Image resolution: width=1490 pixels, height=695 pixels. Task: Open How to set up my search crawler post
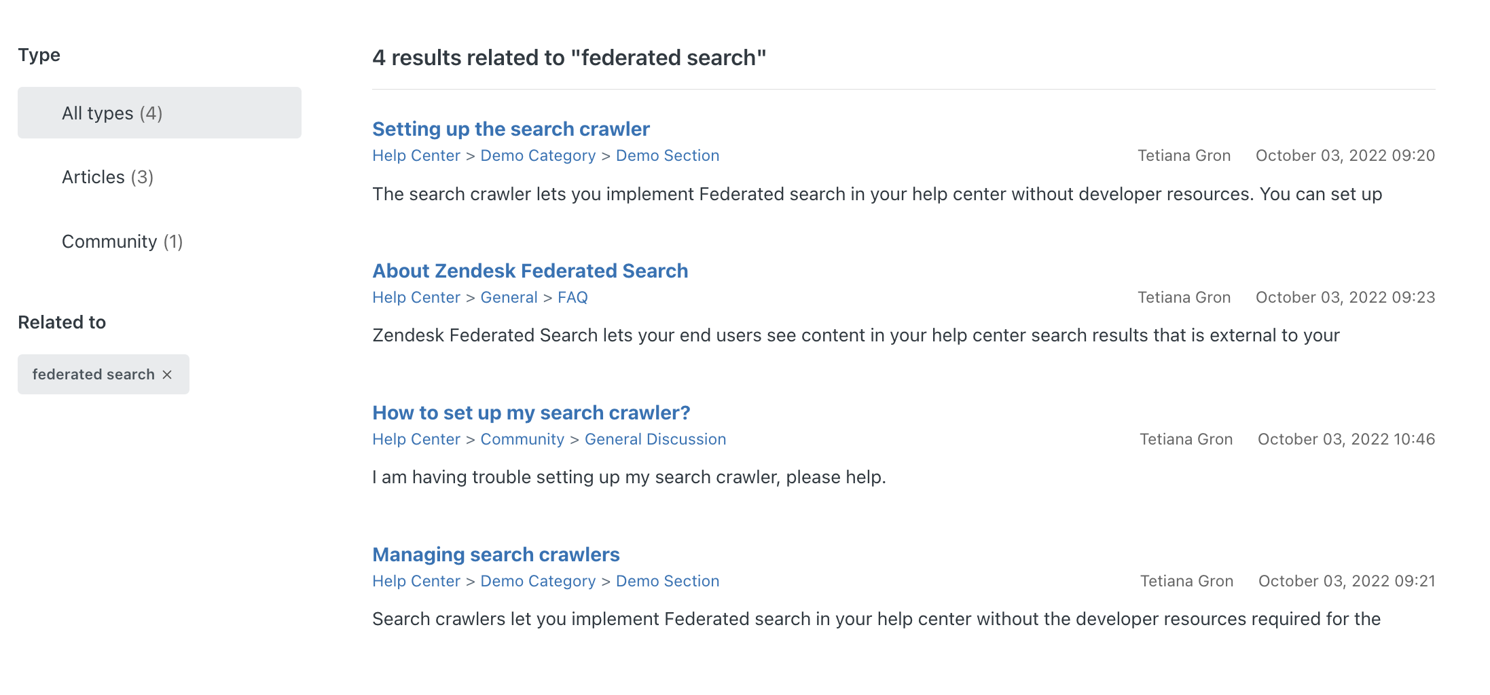click(531, 413)
